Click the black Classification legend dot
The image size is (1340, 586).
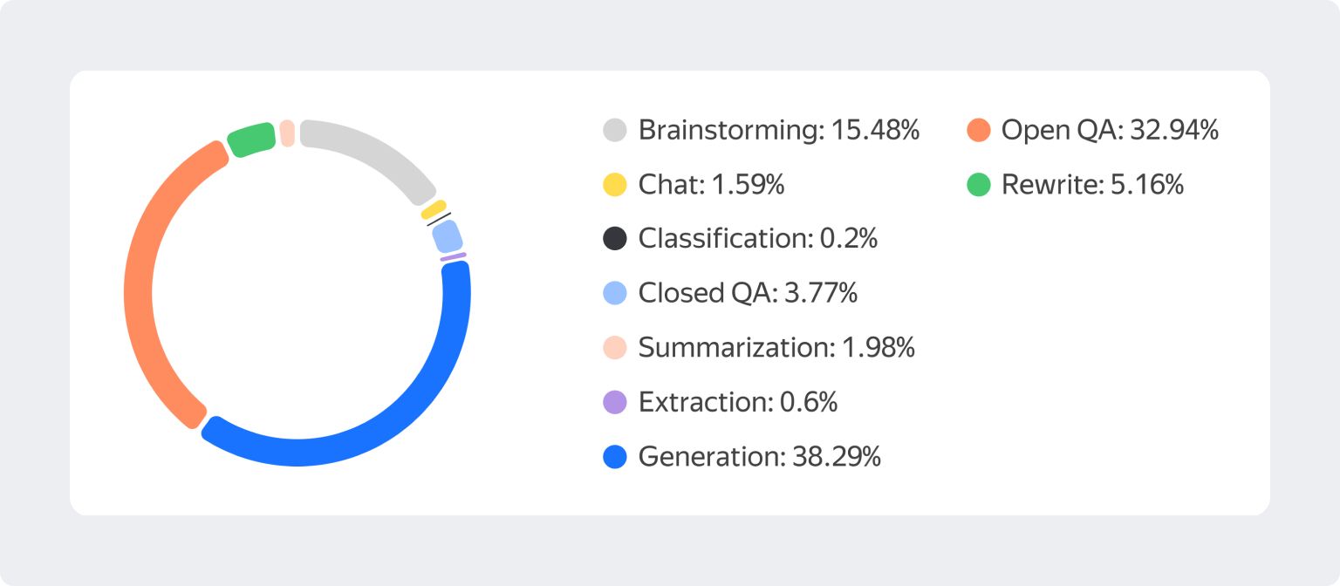(x=615, y=239)
